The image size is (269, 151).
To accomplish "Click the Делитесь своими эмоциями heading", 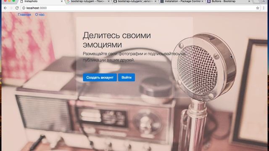I will (x=117, y=40).
